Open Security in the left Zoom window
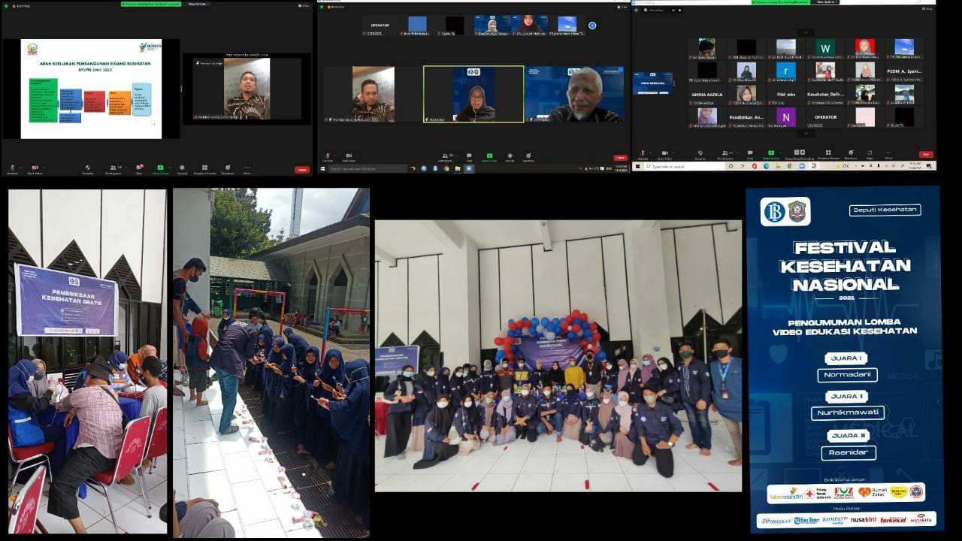The image size is (962, 541). click(87, 168)
